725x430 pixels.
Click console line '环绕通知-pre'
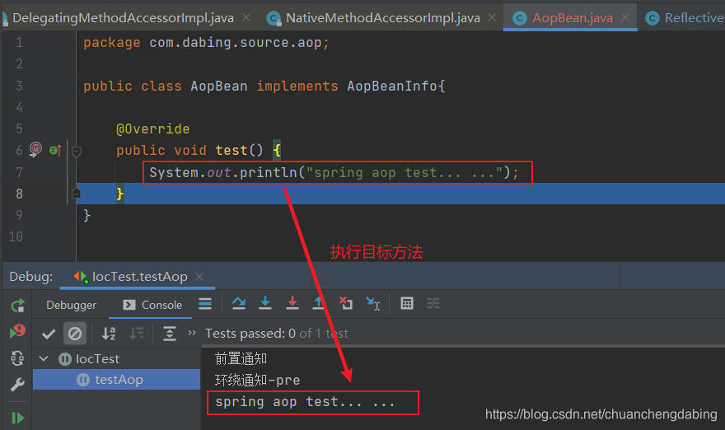258,380
